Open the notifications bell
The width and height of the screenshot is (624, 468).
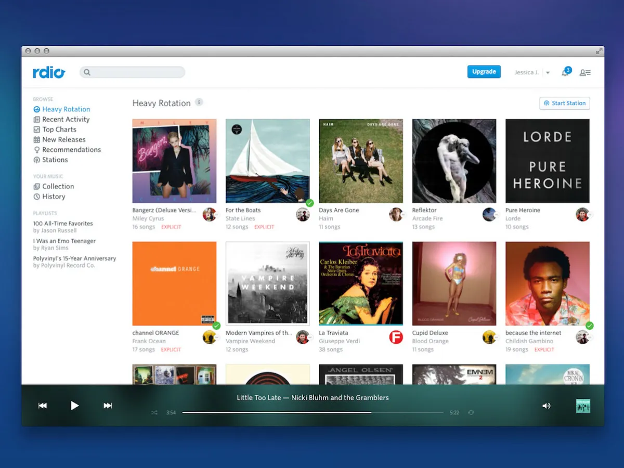tap(565, 73)
